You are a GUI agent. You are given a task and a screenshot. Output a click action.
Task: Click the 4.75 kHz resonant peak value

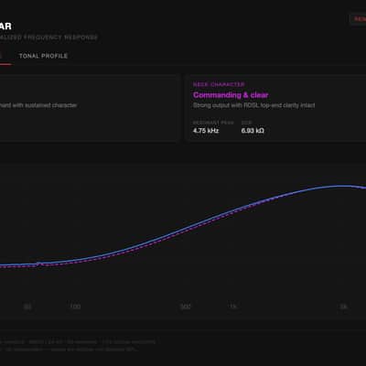point(206,131)
